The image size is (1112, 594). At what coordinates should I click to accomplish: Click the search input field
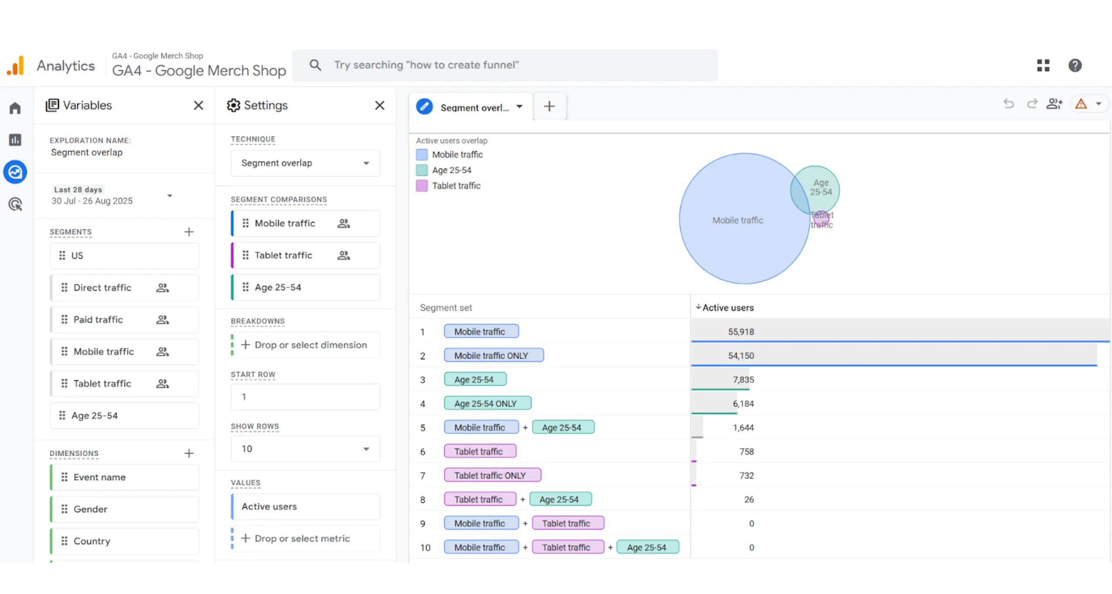tap(504, 65)
